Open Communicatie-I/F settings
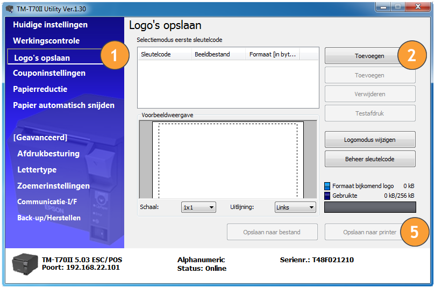Viewport: 435px width, 288px height. click(47, 201)
